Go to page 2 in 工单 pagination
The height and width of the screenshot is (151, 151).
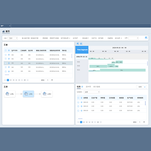(x=11, y=80)
